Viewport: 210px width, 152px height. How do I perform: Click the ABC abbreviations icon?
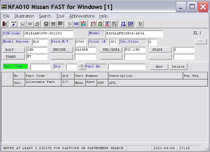(76, 24)
